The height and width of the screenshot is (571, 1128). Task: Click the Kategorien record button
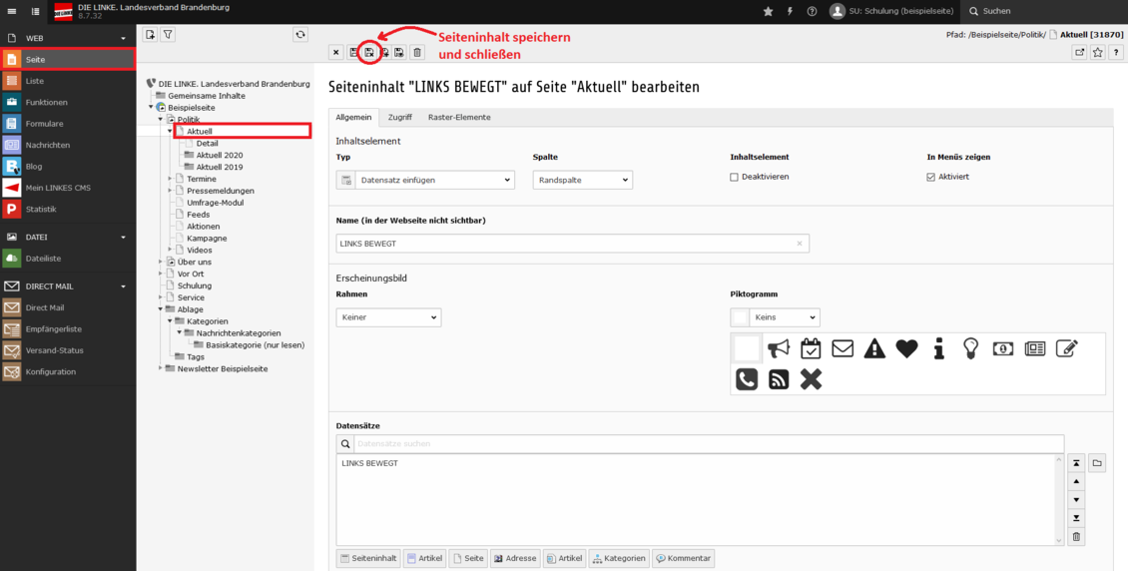coord(619,559)
